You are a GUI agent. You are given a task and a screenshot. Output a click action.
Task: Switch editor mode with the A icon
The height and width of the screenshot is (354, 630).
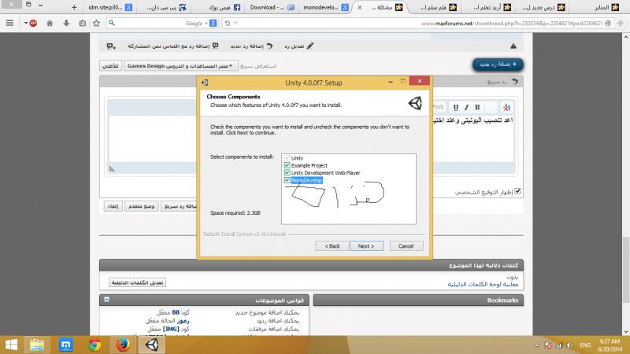[506, 107]
